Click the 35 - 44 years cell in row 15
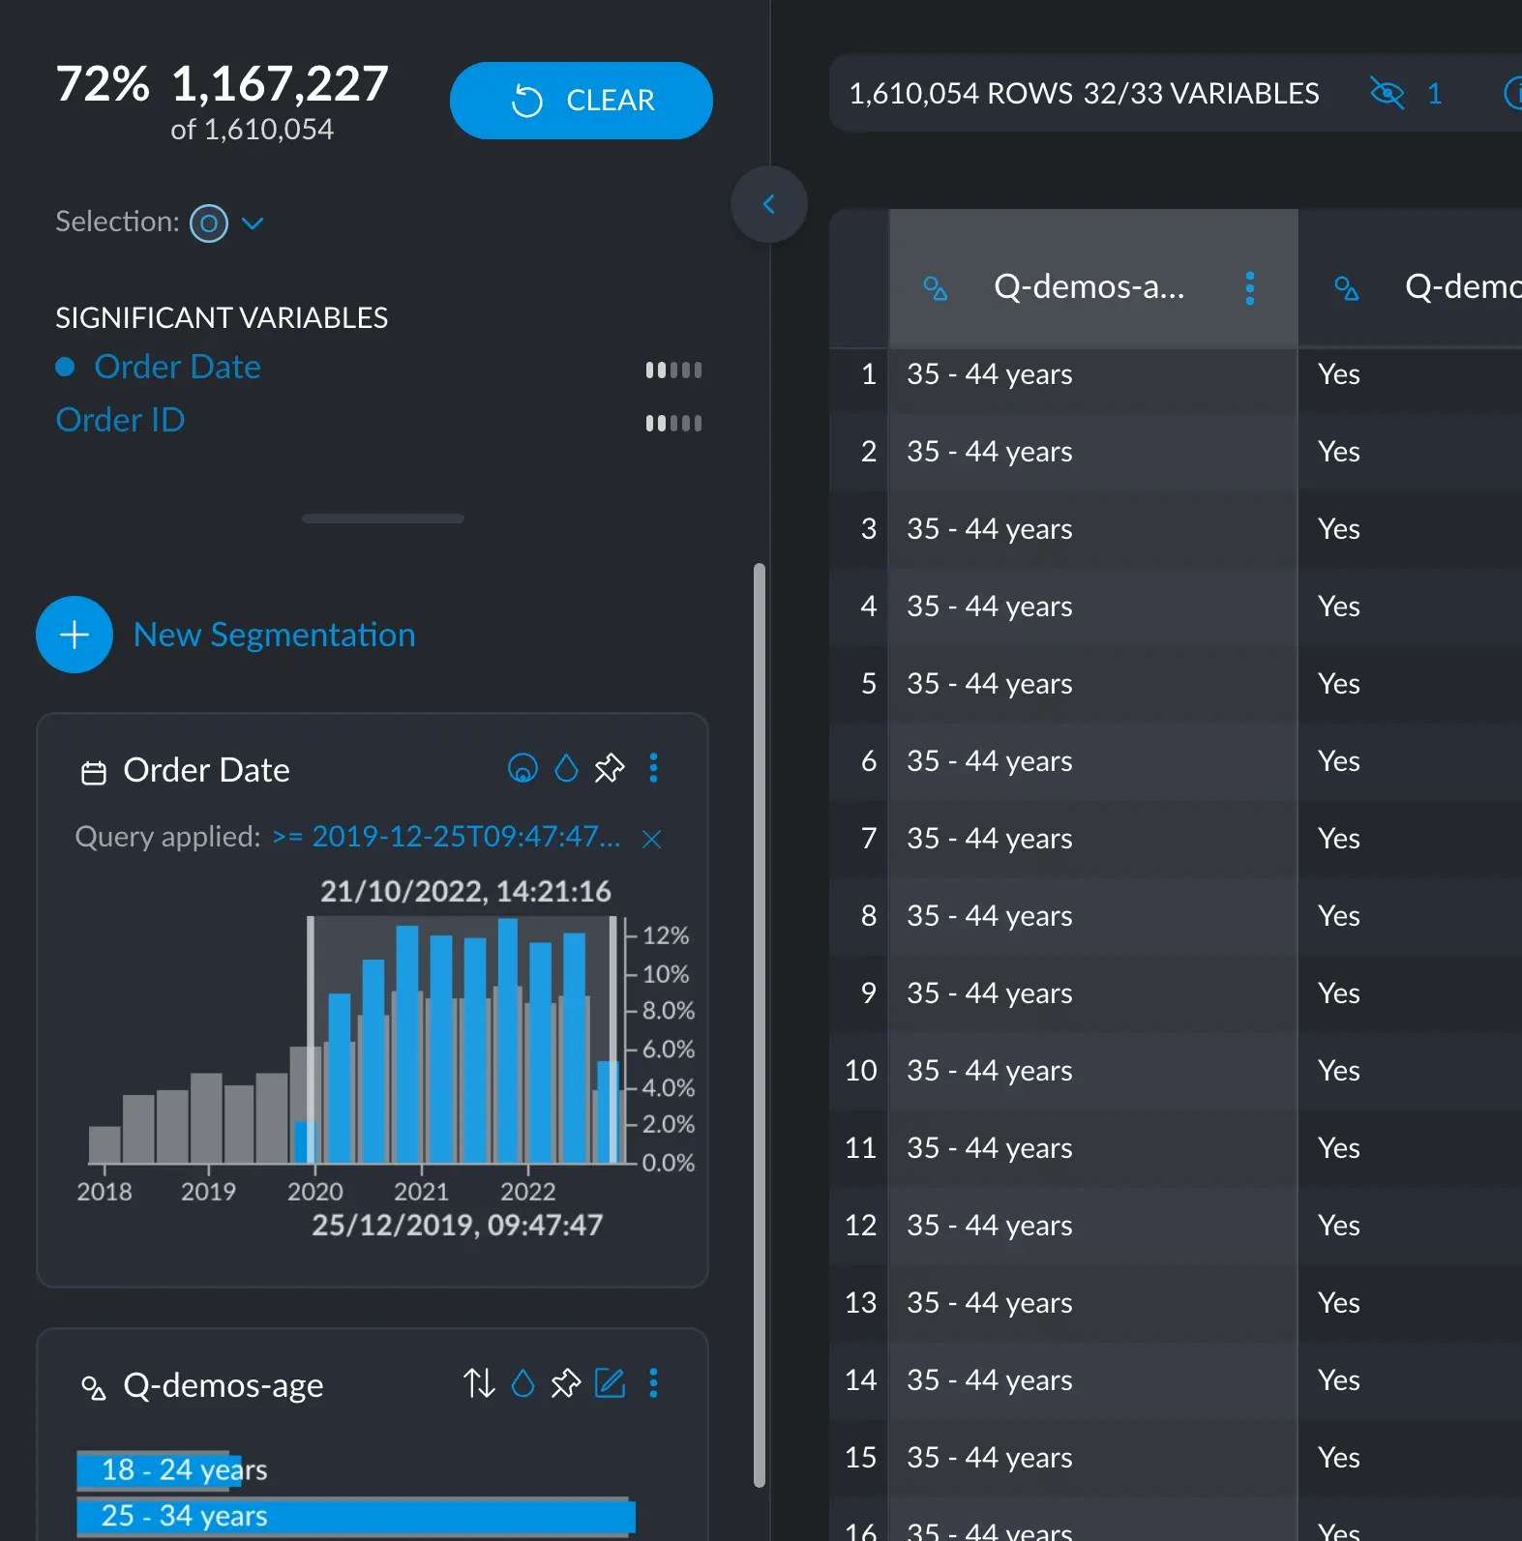Viewport: 1522px width, 1541px height. coord(1093,1458)
